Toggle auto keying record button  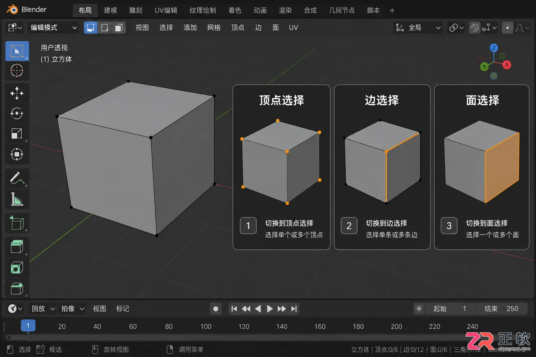(x=216, y=309)
